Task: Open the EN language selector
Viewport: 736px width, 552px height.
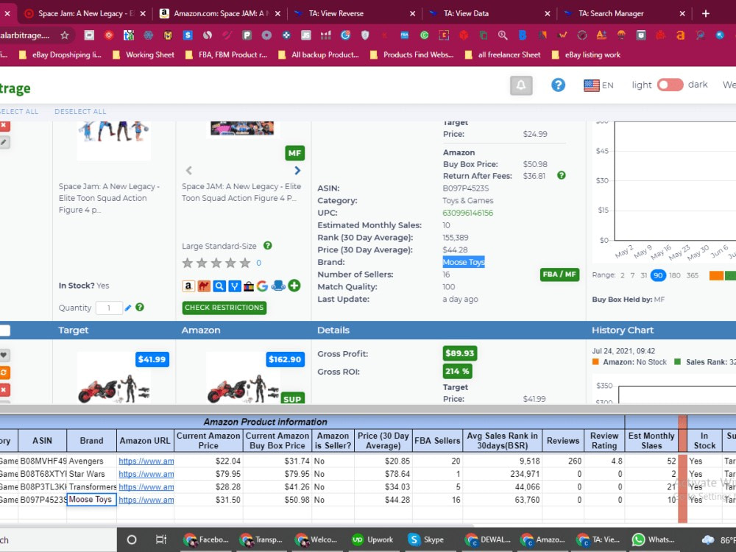Action: (598, 85)
